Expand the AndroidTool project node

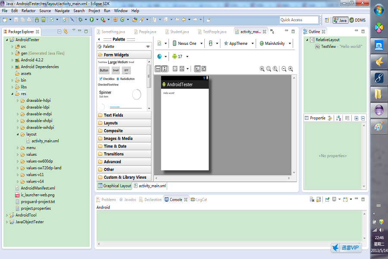(x=7, y=215)
